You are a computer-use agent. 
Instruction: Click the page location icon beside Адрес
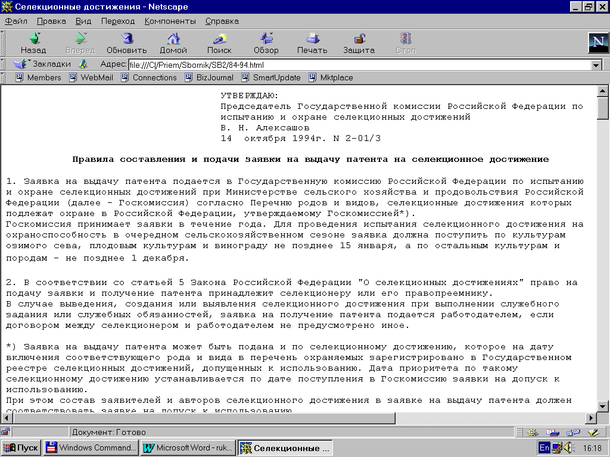point(83,64)
